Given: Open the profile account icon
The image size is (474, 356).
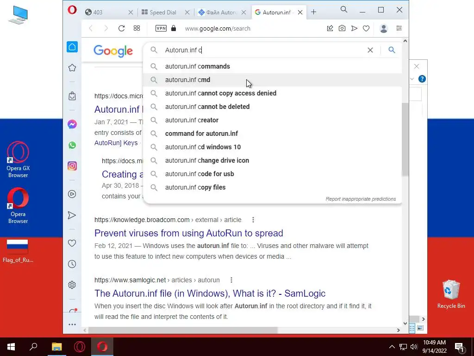Looking at the screenshot, I should (384, 28).
